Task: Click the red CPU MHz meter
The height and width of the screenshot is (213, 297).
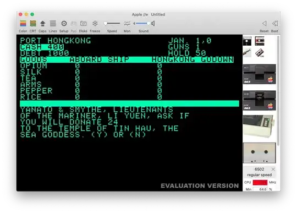Action: click(x=260, y=182)
